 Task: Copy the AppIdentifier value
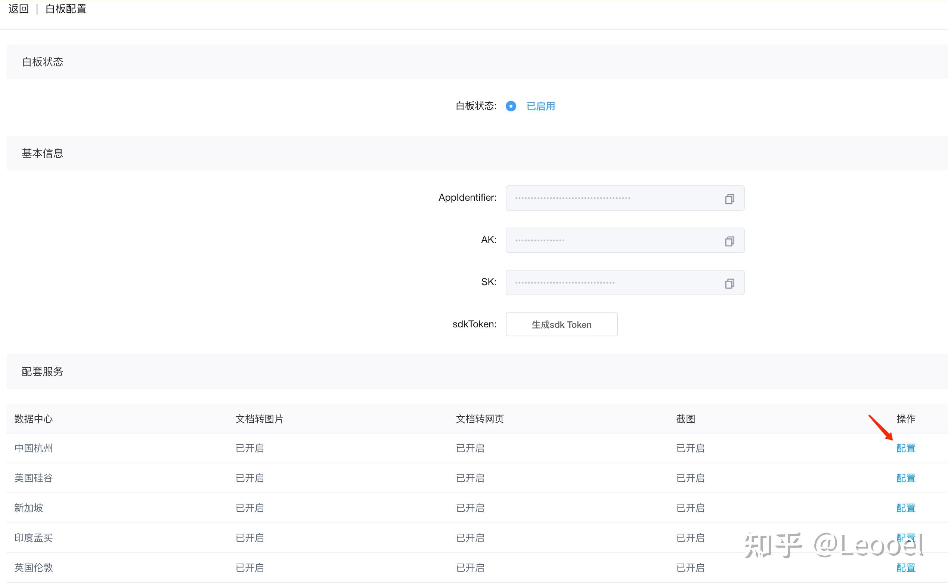[729, 199]
